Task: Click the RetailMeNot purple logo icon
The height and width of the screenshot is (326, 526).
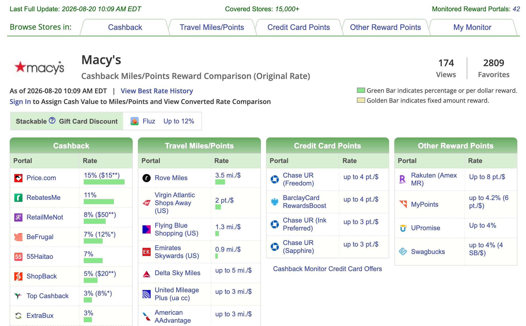Action: point(18,217)
